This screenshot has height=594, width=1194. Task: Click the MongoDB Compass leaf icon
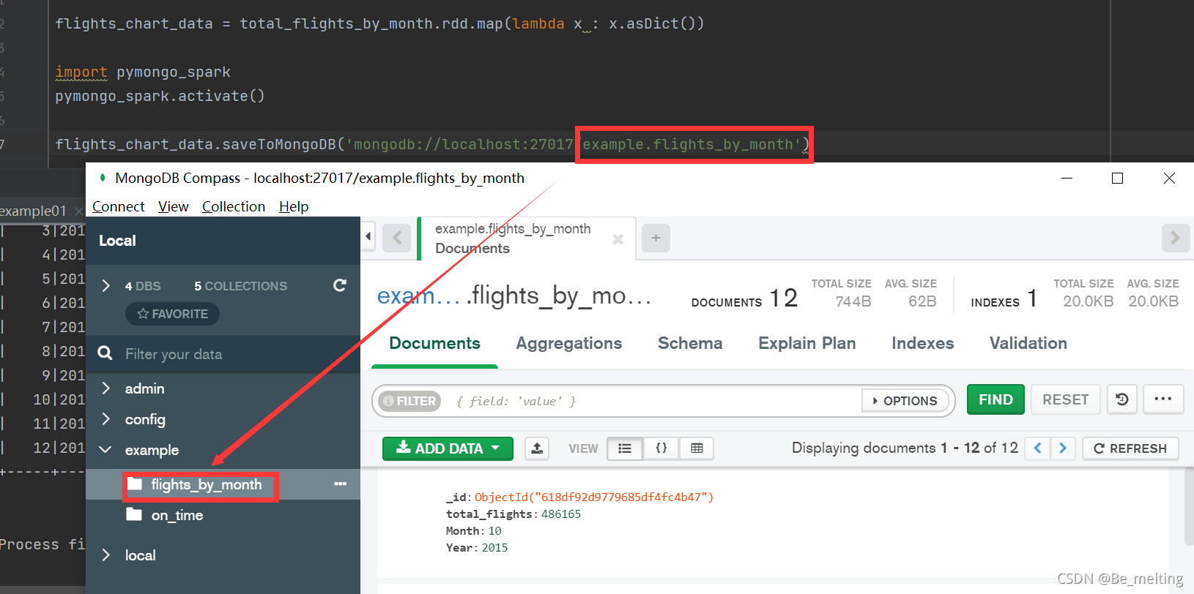click(x=103, y=178)
